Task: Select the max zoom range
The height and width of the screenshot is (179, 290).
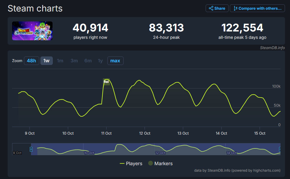Action: click(115, 61)
